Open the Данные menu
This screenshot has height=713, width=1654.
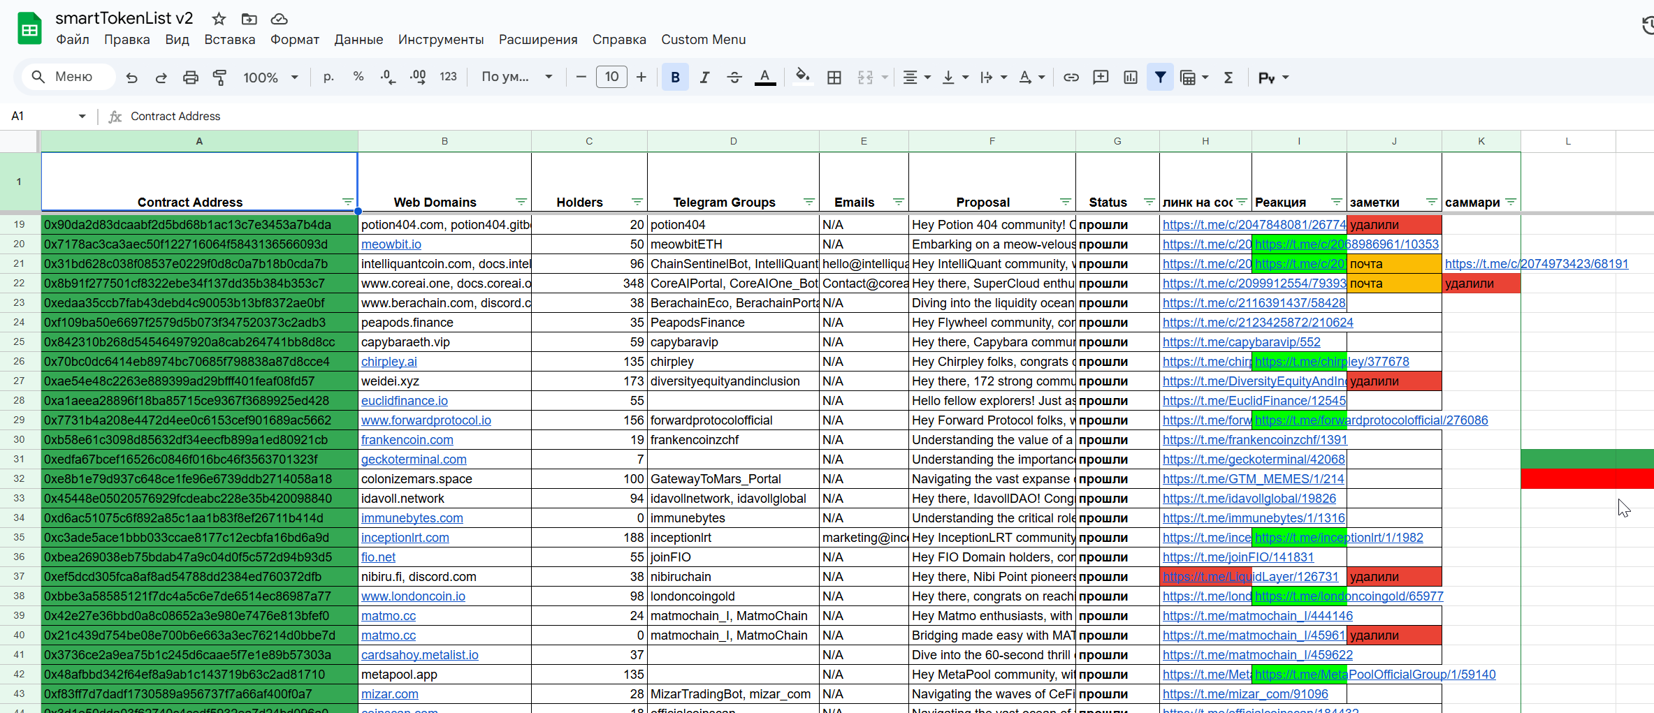click(358, 40)
